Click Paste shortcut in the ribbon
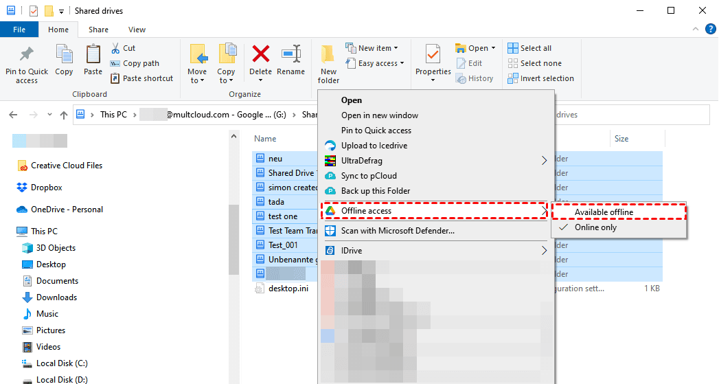Image resolution: width=719 pixels, height=384 pixels. (141, 78)
